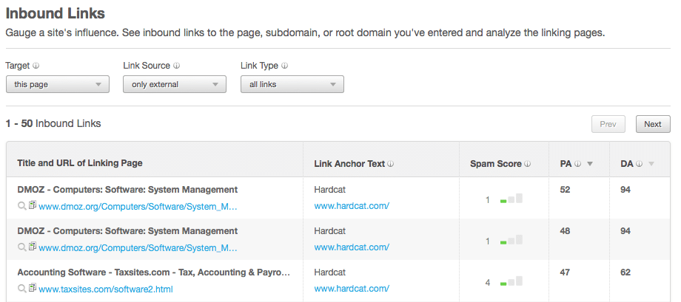Sort by PA using its arrow
This screenshot has height=302, width=681.
(x=589, y=164)
